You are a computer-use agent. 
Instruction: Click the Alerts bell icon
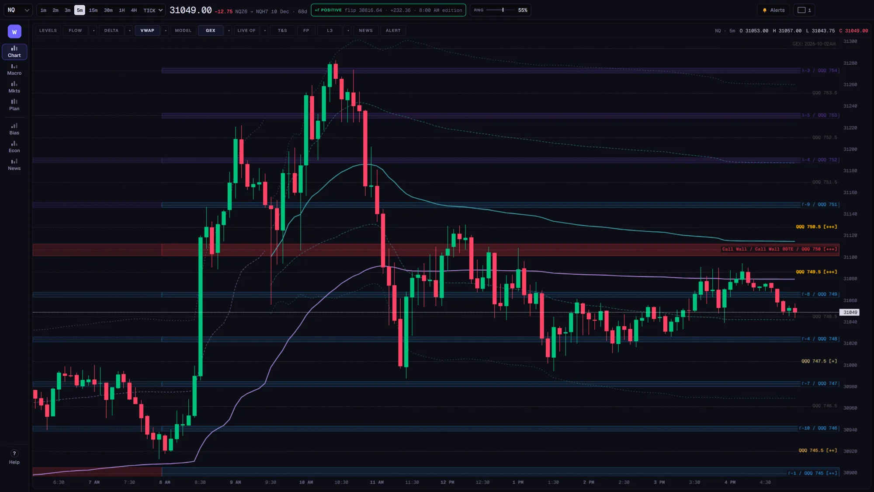(x=765, y=10)
